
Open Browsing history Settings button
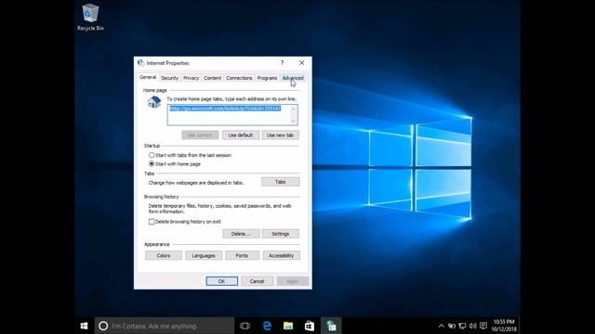[281, 234]
